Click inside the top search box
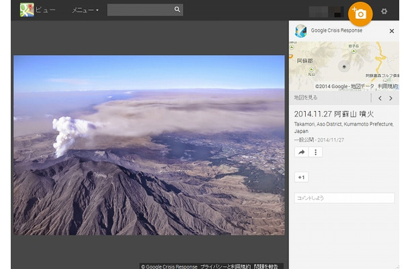Image resolution: width=410 pixels, height=269 pixels. [140, 10]
